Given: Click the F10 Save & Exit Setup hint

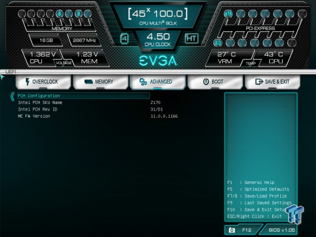Looking at the screenshot, I should click(x=257, y=209).
